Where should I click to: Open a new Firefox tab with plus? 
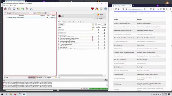pyautogui.click(x=134, y=6)
